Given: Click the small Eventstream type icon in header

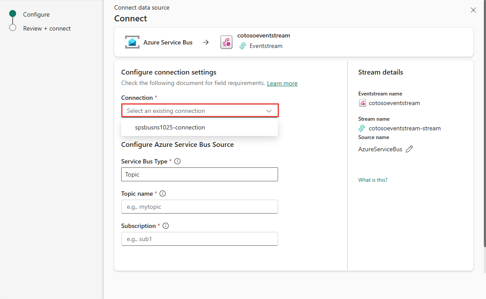Looking at the screenshot, I should tap(243, 46).
